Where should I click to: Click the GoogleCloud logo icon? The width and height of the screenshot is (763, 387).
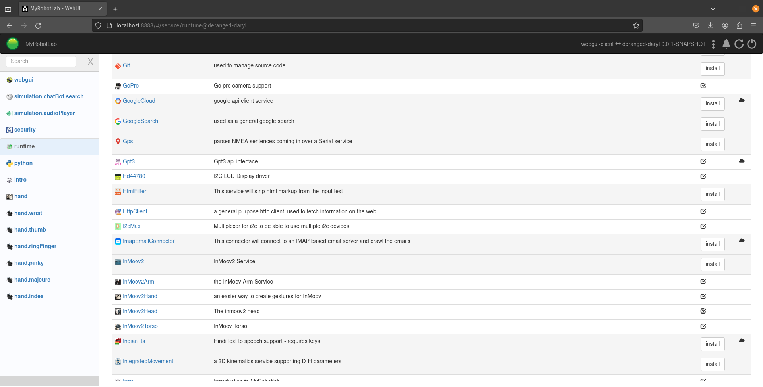click(118, 102)
